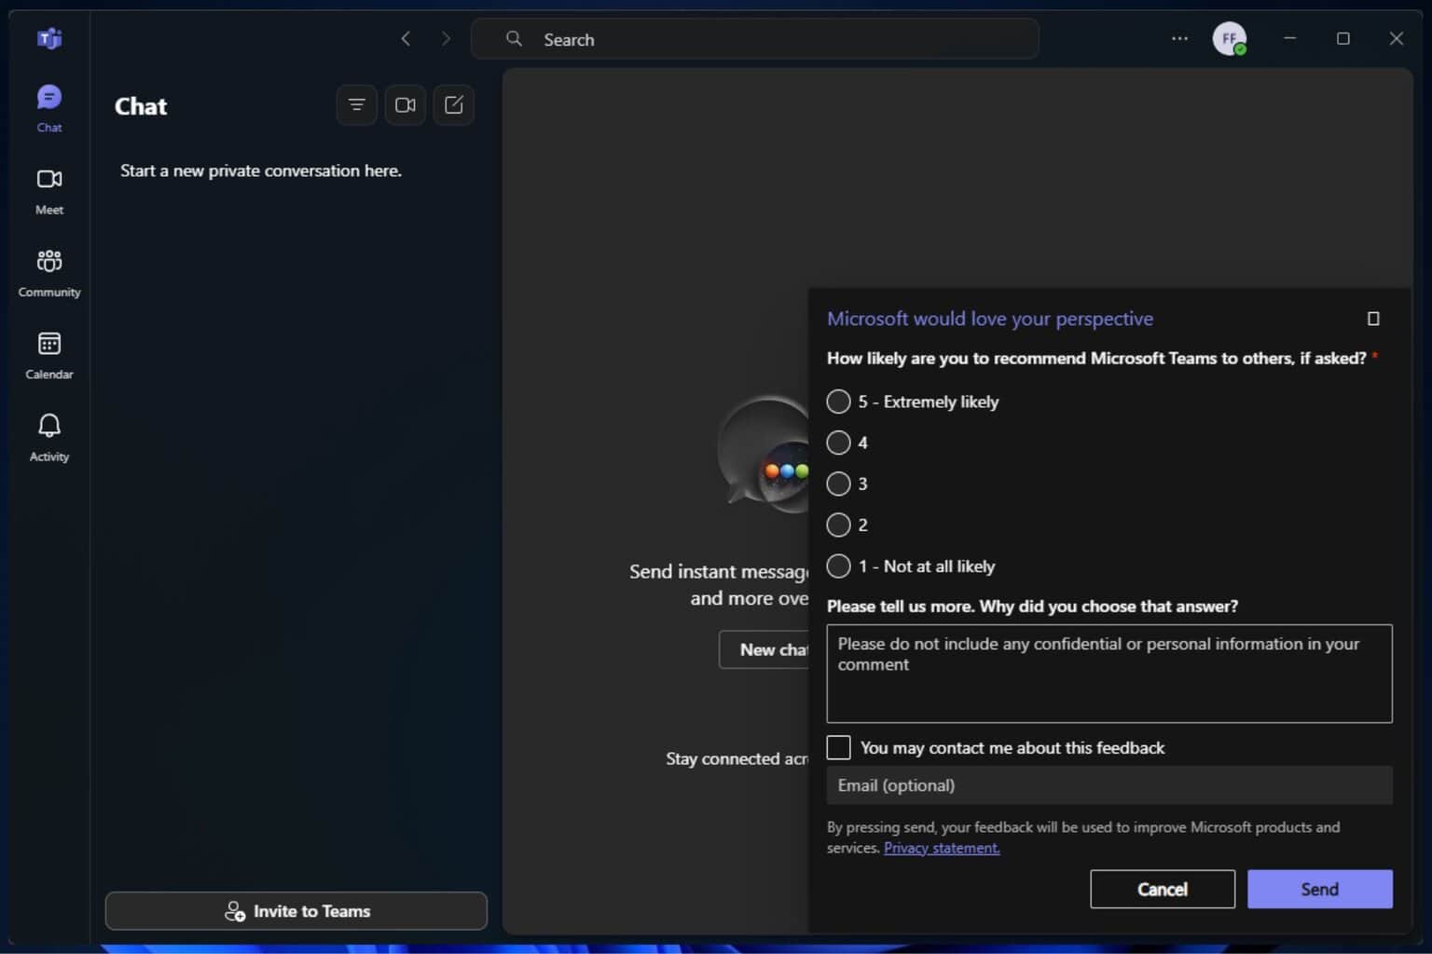Cancel the feedback survey

[1163, 889]
